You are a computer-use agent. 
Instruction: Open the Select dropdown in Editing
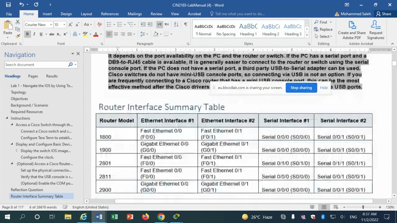coord(323,36)
